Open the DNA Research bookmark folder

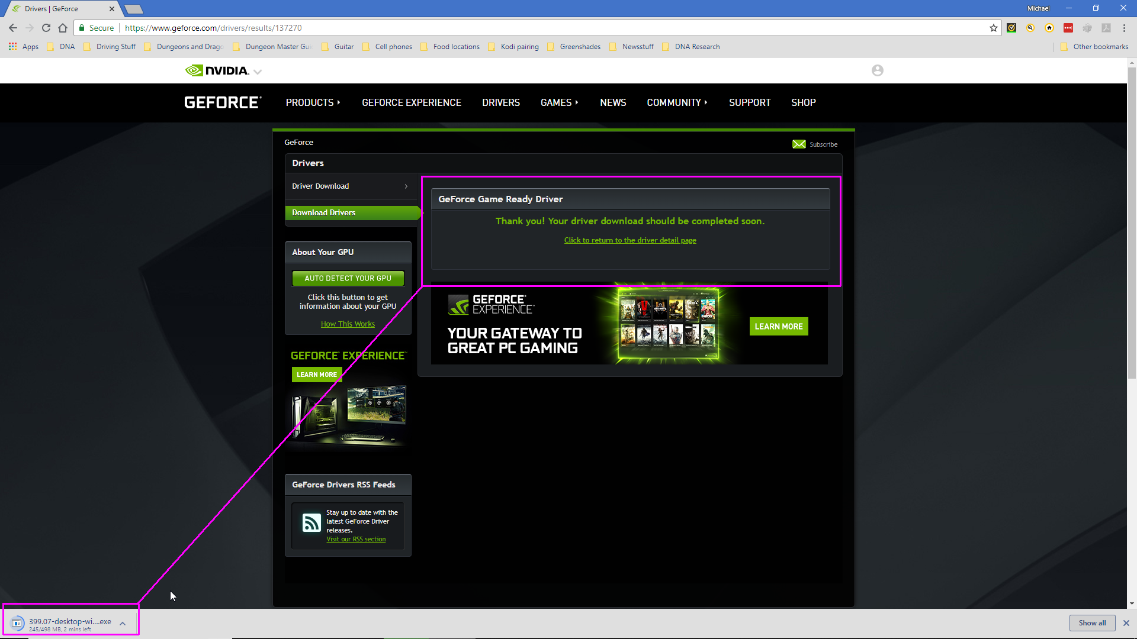pyautogui.click(x=691, y=47)
